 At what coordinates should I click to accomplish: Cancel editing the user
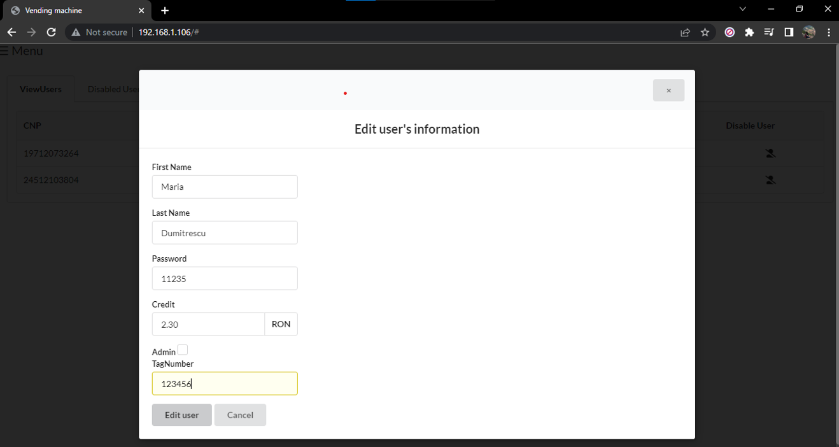(x=240, y=415)
